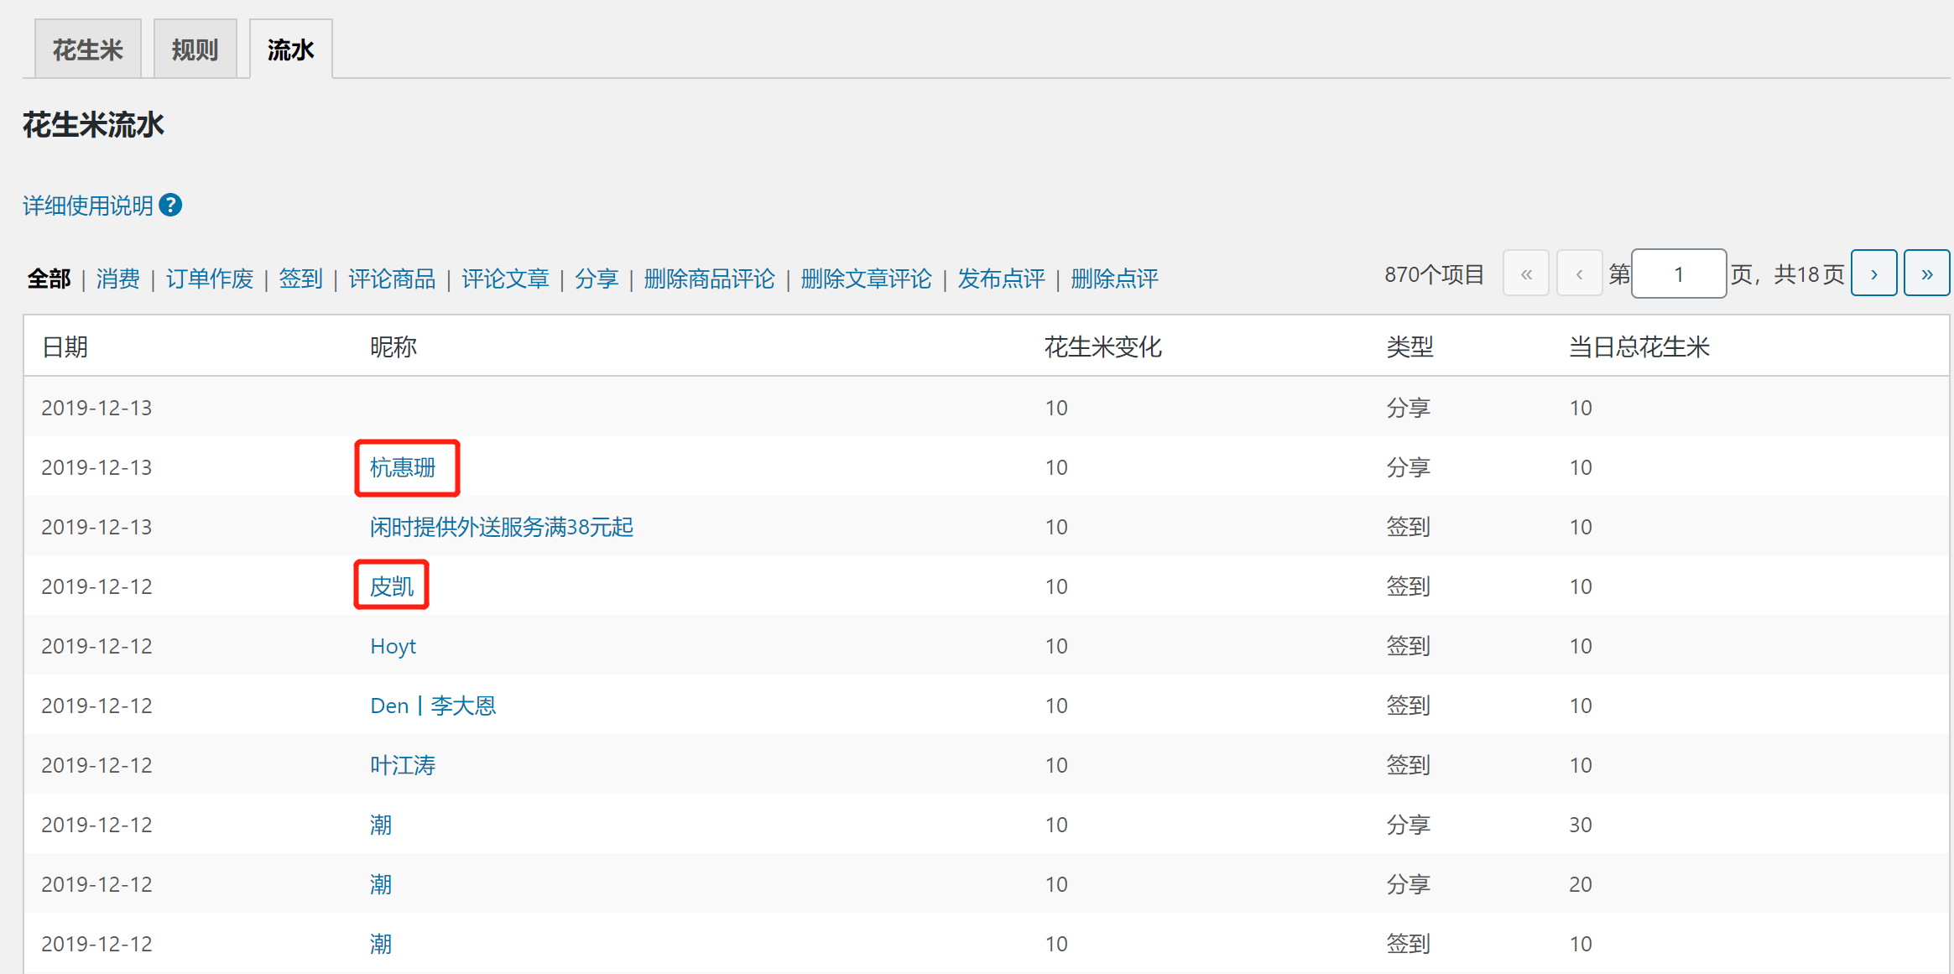Click the page number input field

(x=1678, y=274)
